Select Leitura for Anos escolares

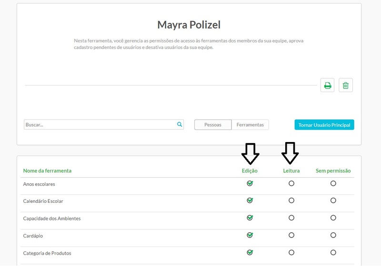[x=291, y=183]
